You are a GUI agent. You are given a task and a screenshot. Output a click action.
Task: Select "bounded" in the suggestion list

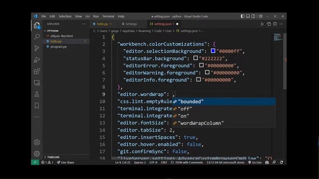click(x=224, y=101)
